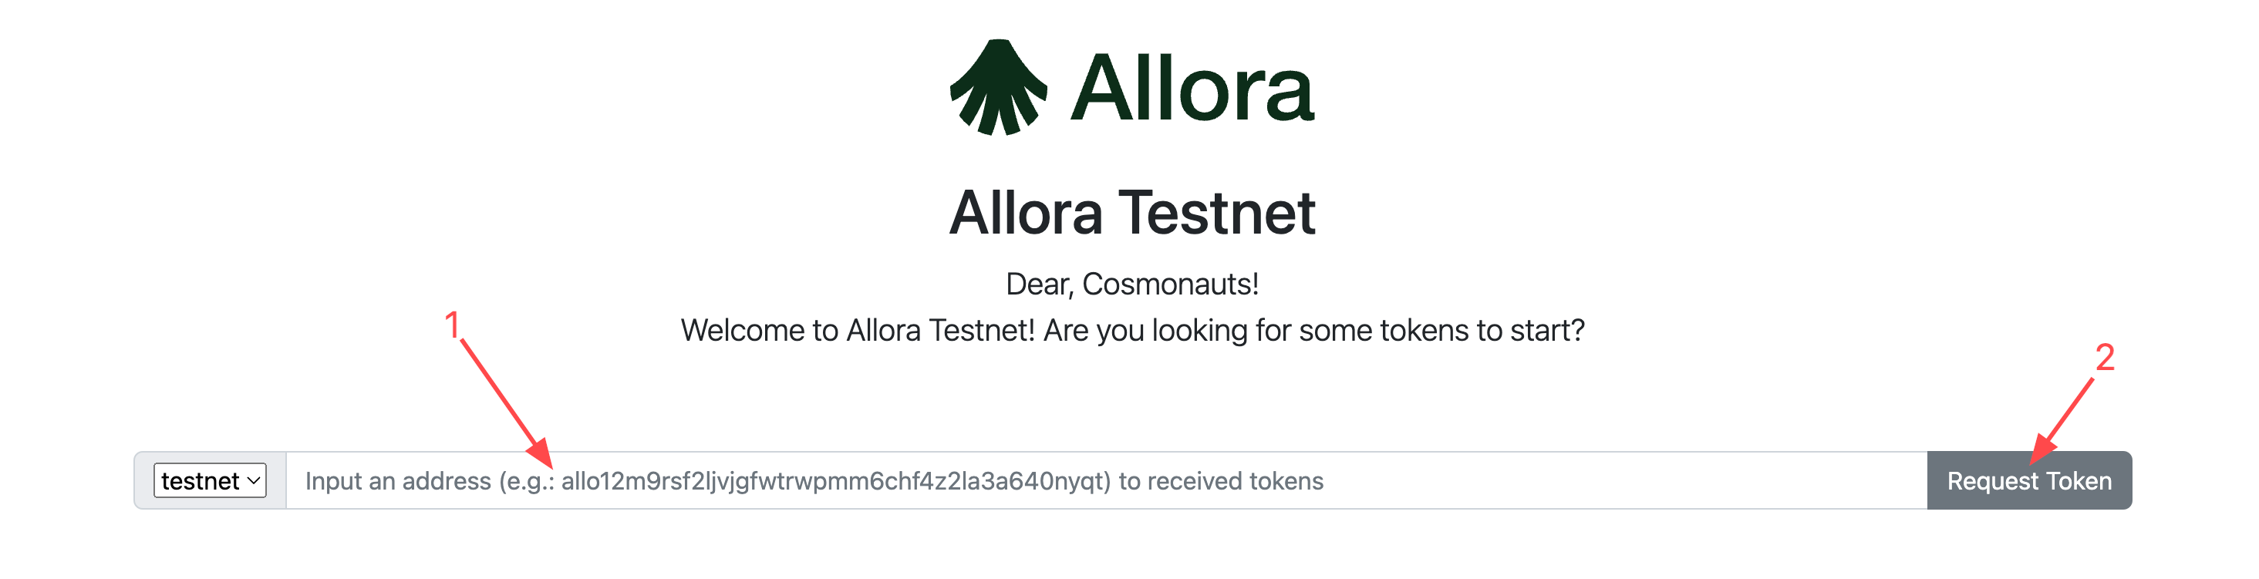Click the "to received tokens" placeholder text
The width and height of the screenshot is (2259, 579).
(x=1221, y=481)
